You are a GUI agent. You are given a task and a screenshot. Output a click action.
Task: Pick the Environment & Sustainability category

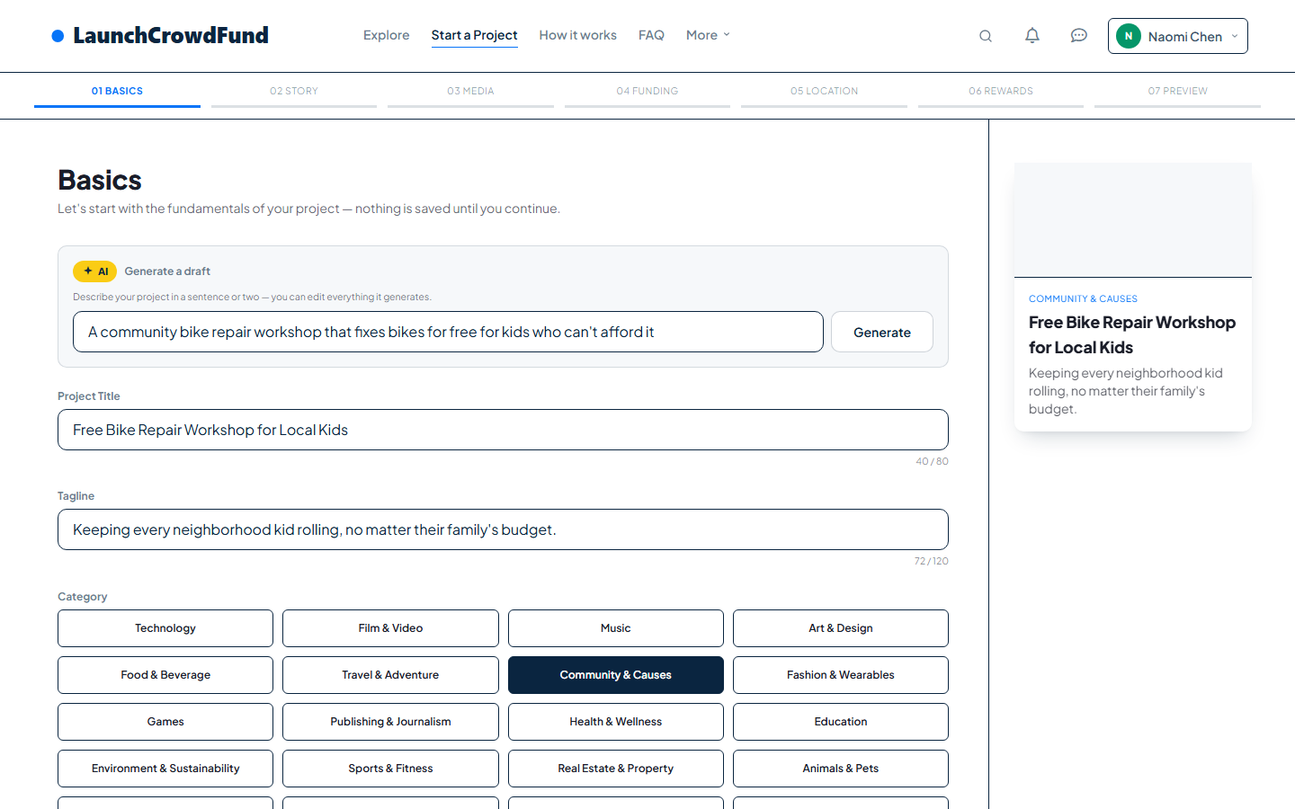pyautogui.click(x=165, y=769)
